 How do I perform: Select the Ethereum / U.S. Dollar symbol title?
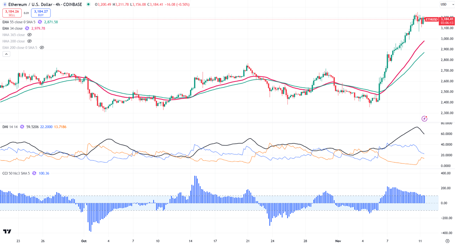(45, 4)
